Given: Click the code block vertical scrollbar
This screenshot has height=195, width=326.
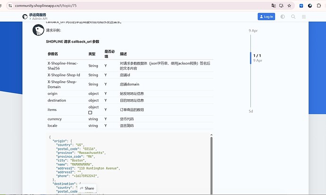Looking at the screenshot, I should pos(212,165).
